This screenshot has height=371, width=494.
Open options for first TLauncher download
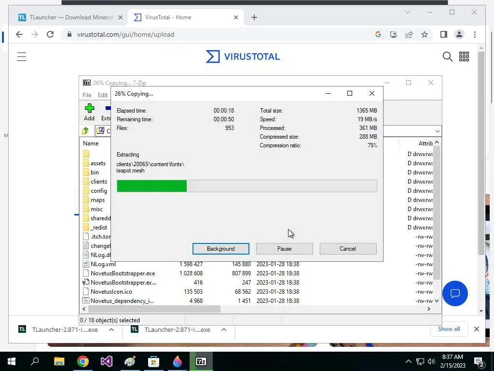(x=111, y=329)
